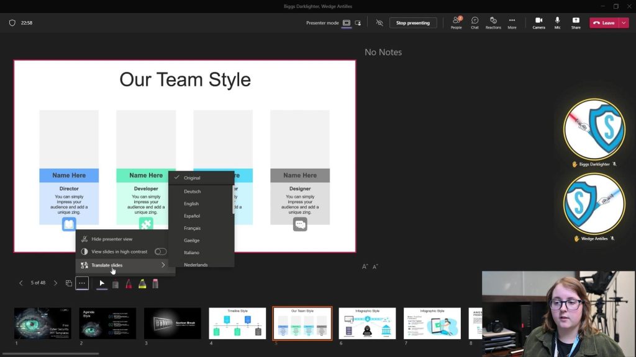Click Wedge Antilles' avatar
This screenshot has height=357, width=636.
[594, 204]
